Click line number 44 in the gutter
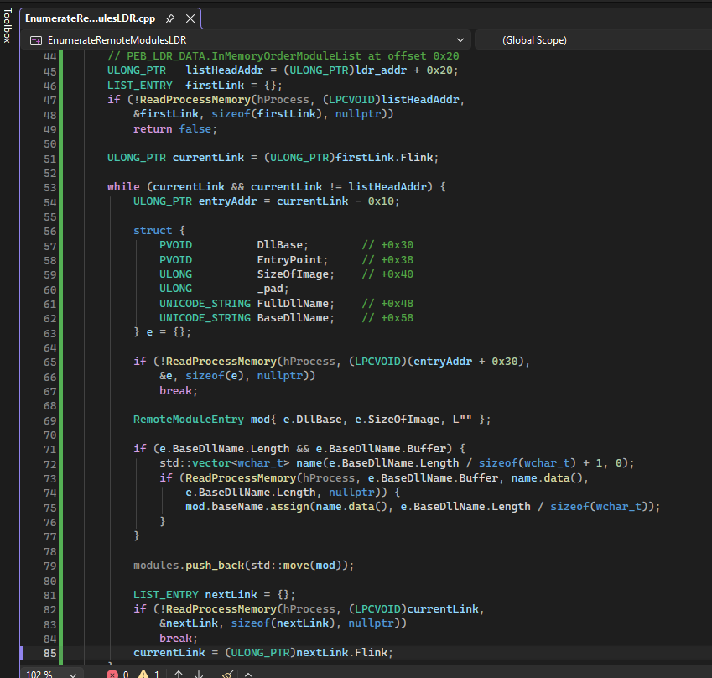Screen dimensions: 712x678 [x=50, y=57]
